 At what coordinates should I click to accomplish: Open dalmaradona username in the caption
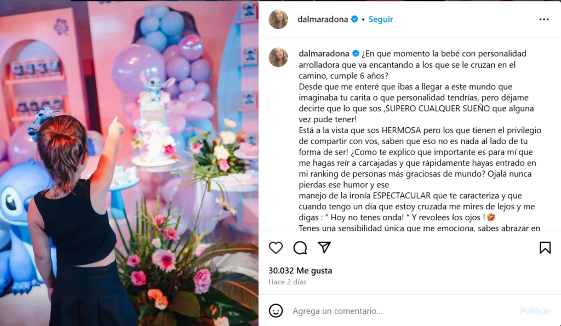324,54
